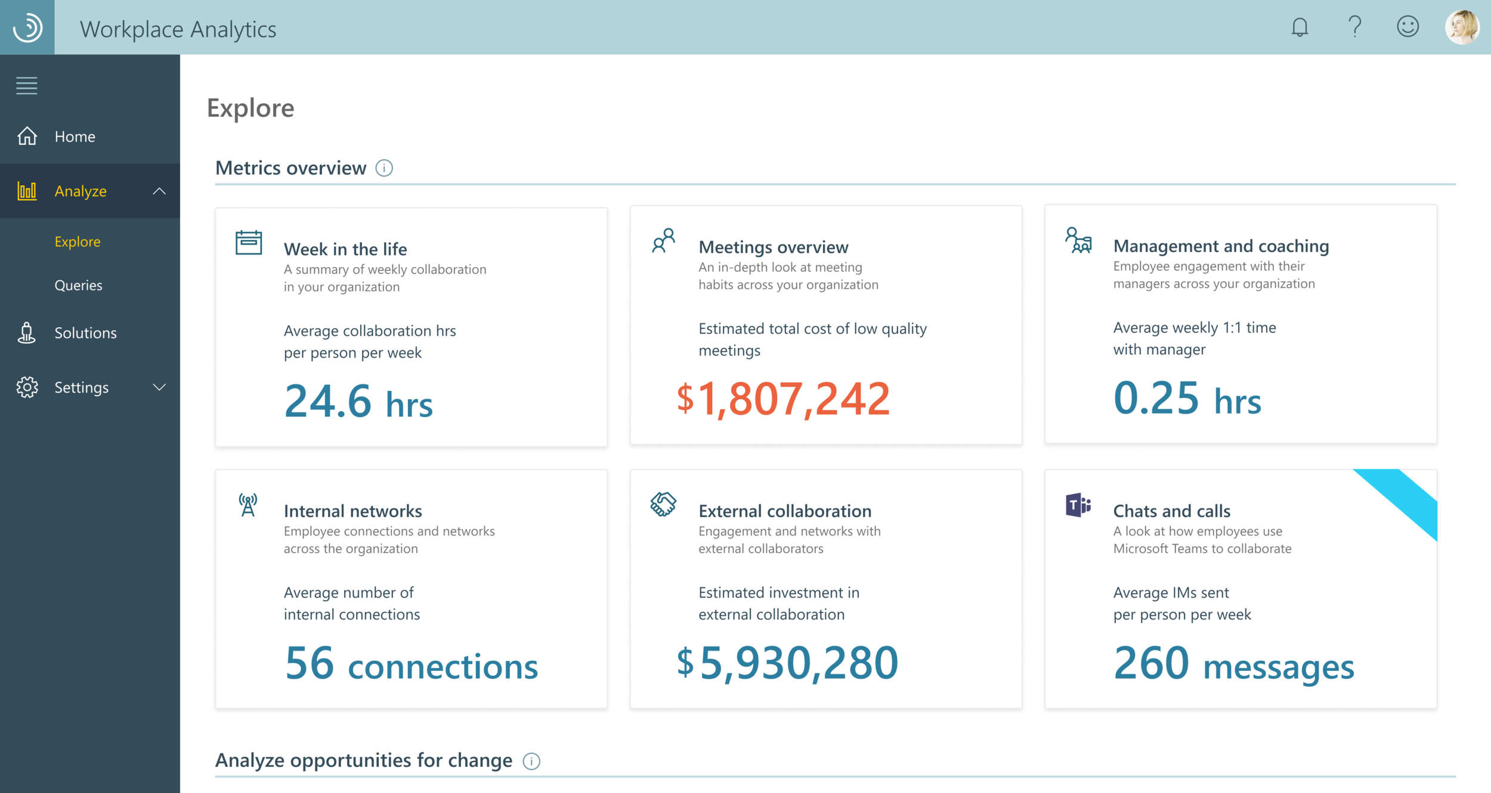Open the Meetings overview card title

click(x=773, y=247)
